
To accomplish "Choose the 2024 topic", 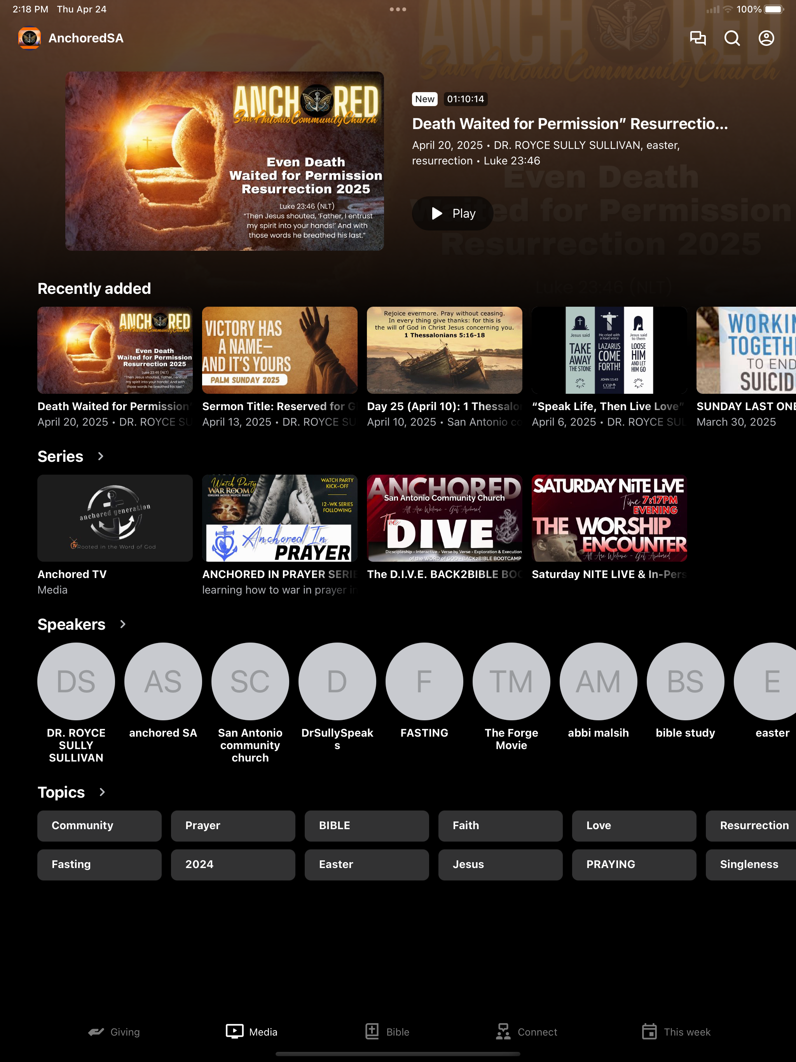I will point(233,865).
